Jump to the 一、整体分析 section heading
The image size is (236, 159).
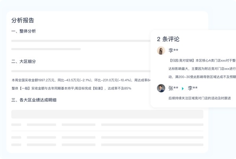click(x=24, y=31)
